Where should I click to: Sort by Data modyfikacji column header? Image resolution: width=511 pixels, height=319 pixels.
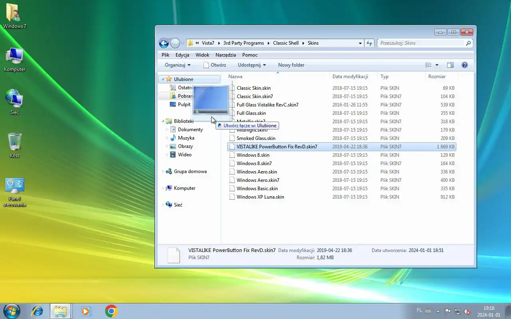click(354, 77)
